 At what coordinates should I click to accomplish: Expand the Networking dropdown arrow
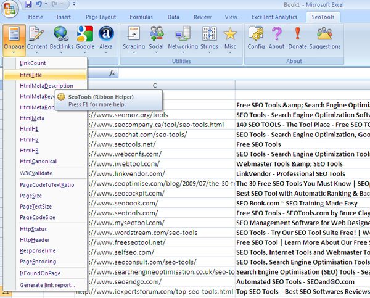click(183, 52)
